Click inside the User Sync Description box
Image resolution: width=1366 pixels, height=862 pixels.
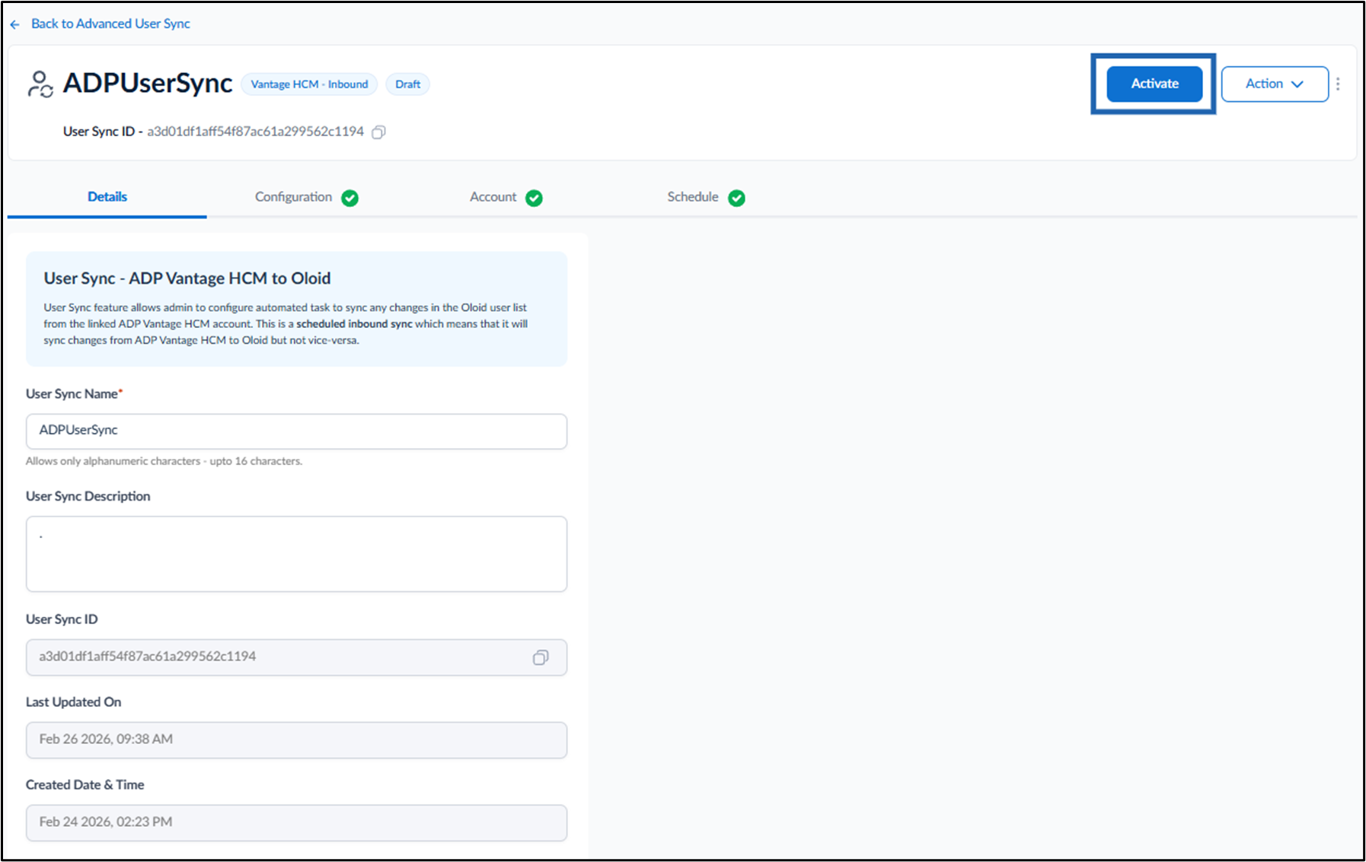(x=296, y=554)
